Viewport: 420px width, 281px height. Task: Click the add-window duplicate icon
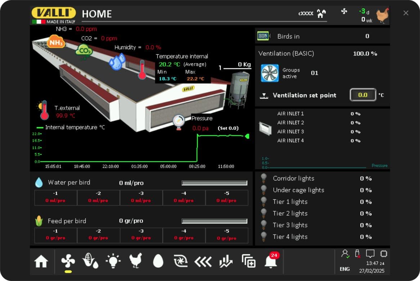click(249, 262)
